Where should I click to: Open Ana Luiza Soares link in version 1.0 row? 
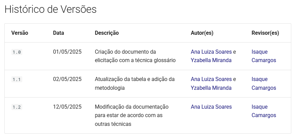coord(211,52)
